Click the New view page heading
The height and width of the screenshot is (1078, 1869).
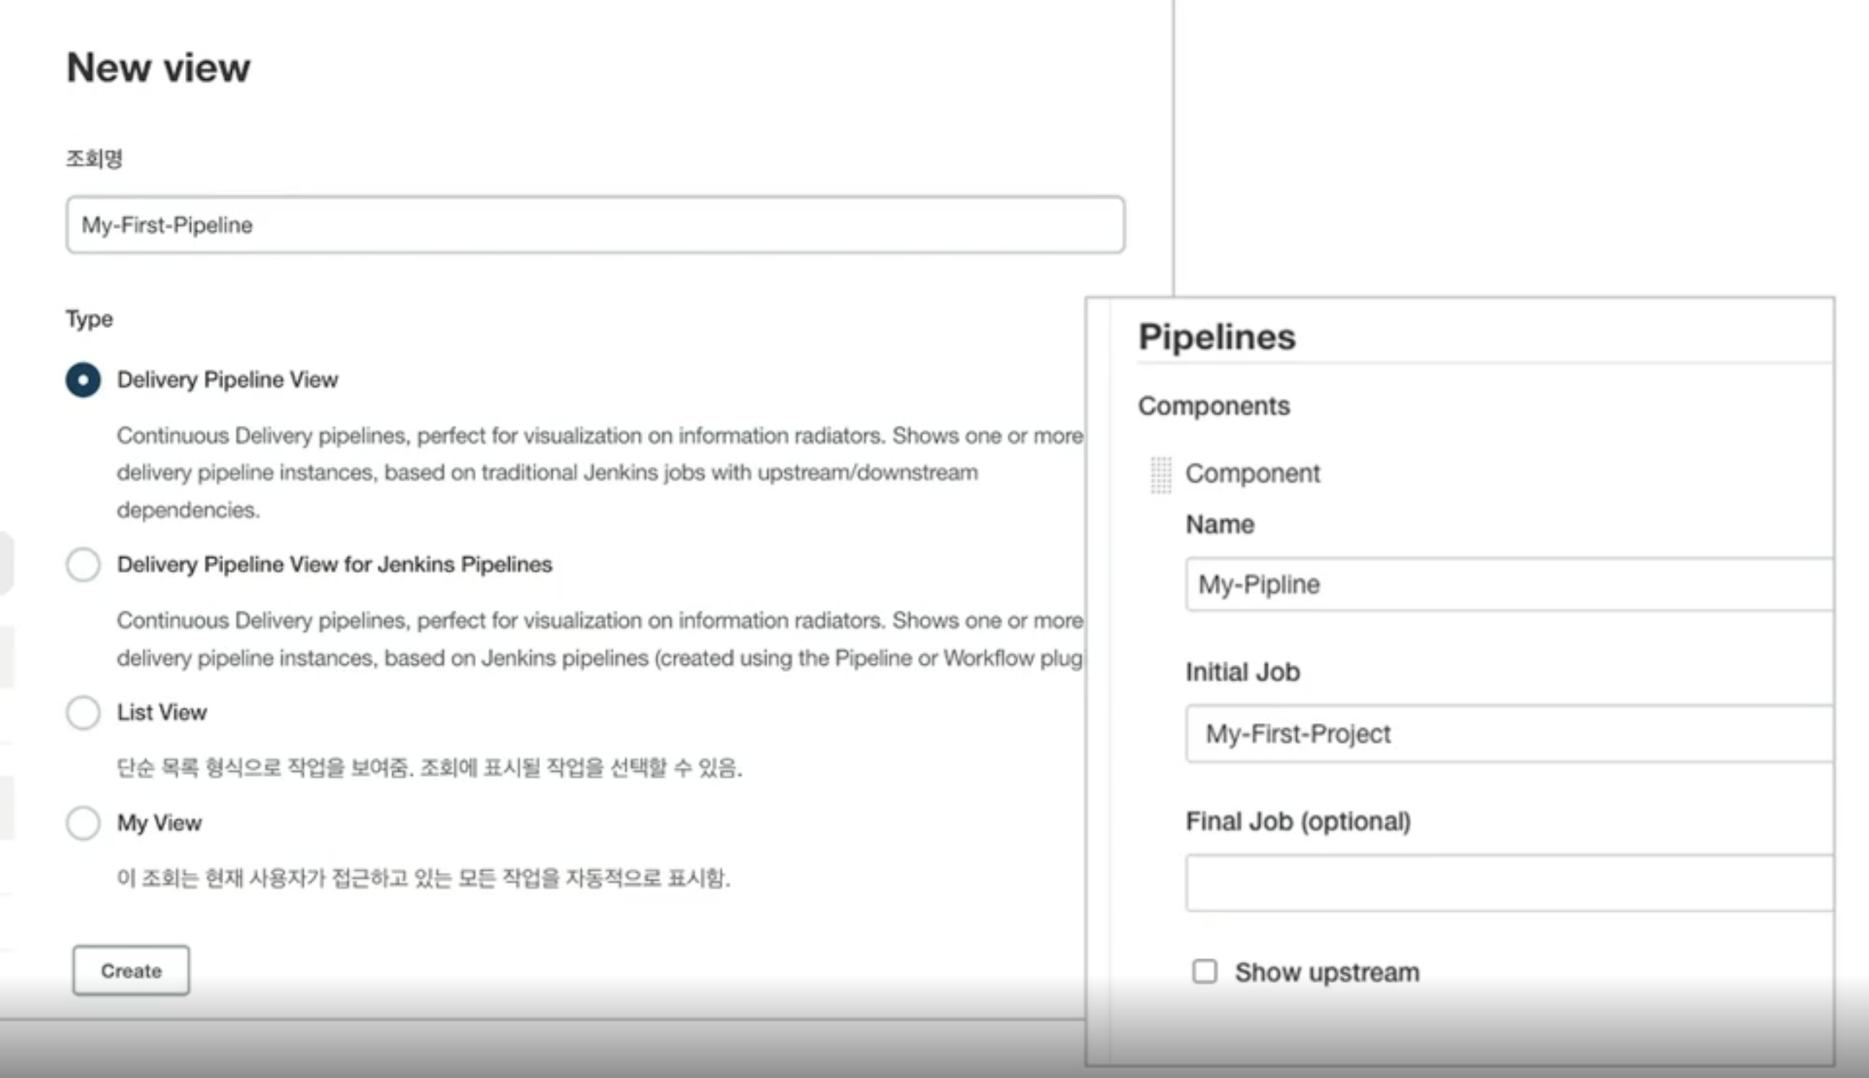click(x=158, y=68)
